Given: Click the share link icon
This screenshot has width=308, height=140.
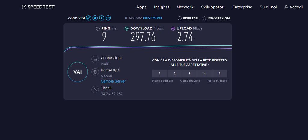Looking at the screenshot, I should 88,18.
